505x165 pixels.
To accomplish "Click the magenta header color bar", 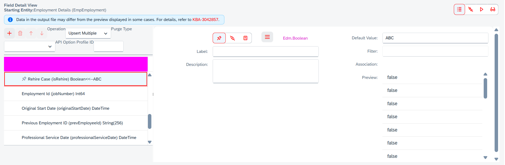I will [76, 64].
